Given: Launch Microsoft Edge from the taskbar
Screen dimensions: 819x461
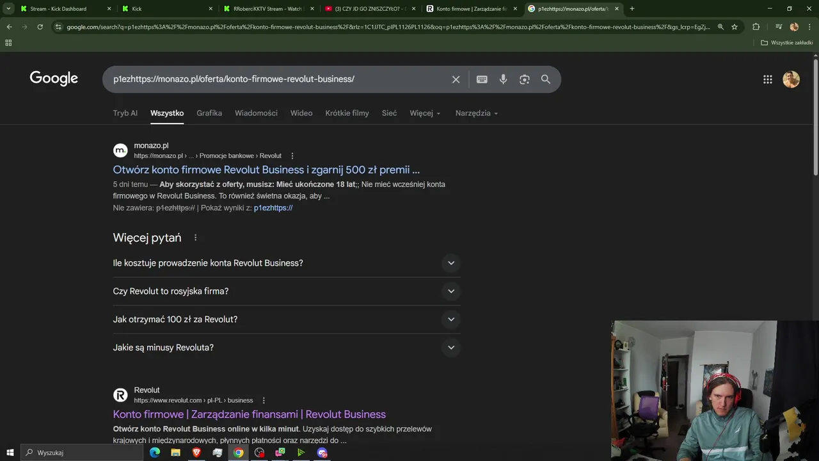Looking at the screenshot, I should tap(155, 453).
